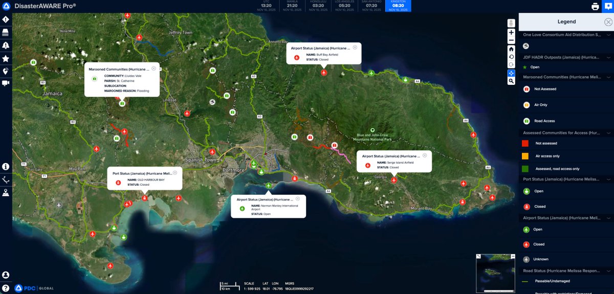Click Norman Manley Airport open marker
This screenshot has width=614, height=294.
(268, 186)
